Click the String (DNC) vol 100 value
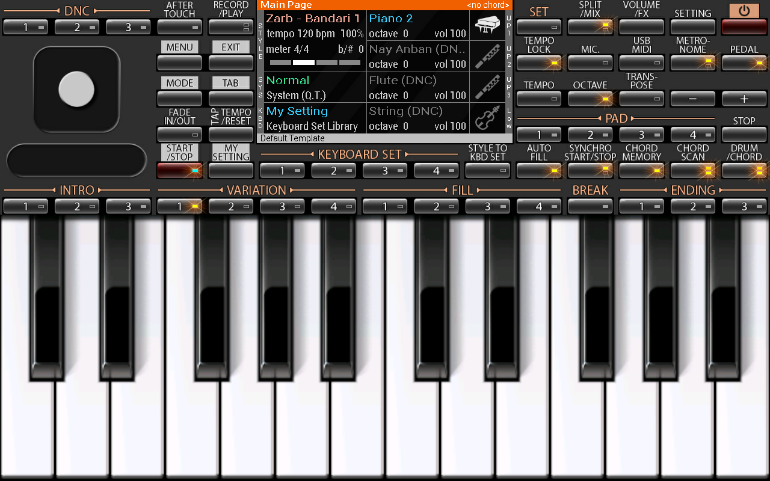 pos(450,126)
